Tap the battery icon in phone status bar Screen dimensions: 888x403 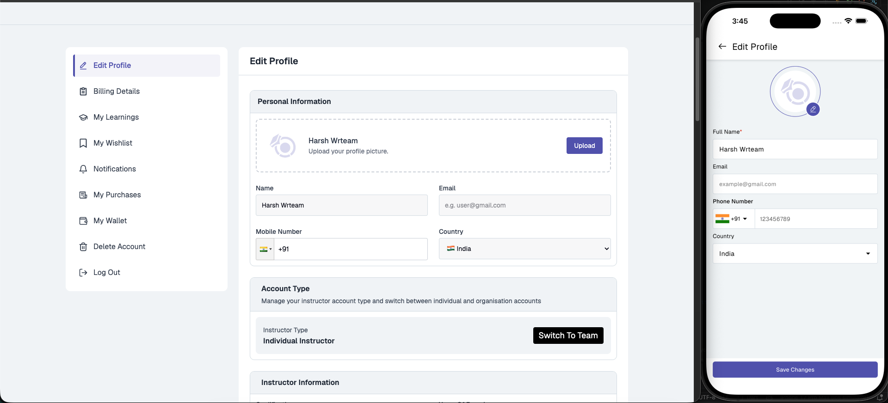click(x=862, y=21)
